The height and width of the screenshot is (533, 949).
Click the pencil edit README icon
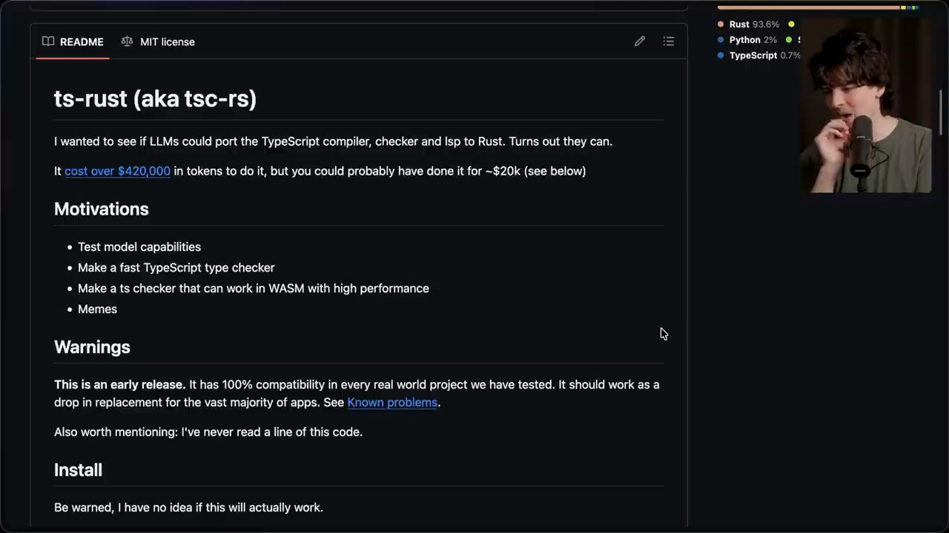[x=640, y=41]
